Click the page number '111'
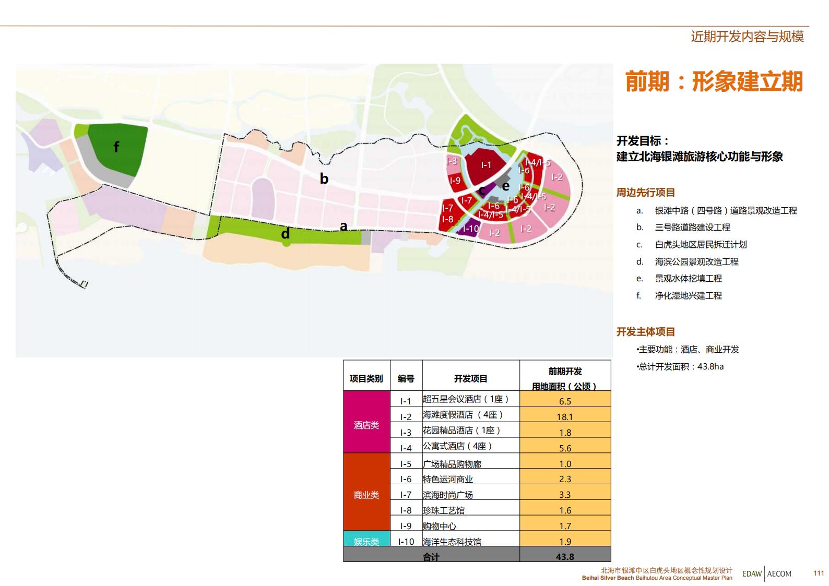Image resolution: width=829 pixels, height=586 pixels. point(819,573)
